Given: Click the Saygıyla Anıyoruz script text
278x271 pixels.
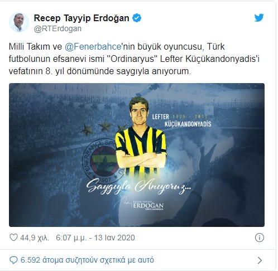Looking at the screenshot, I should (138, 186).
